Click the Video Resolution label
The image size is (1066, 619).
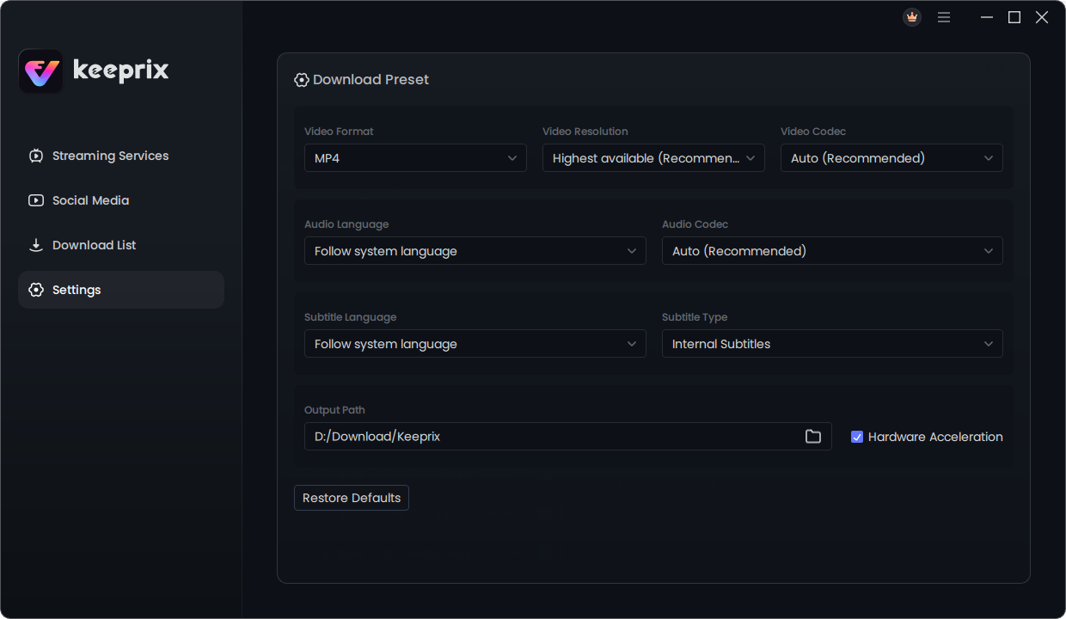(585, 132)
